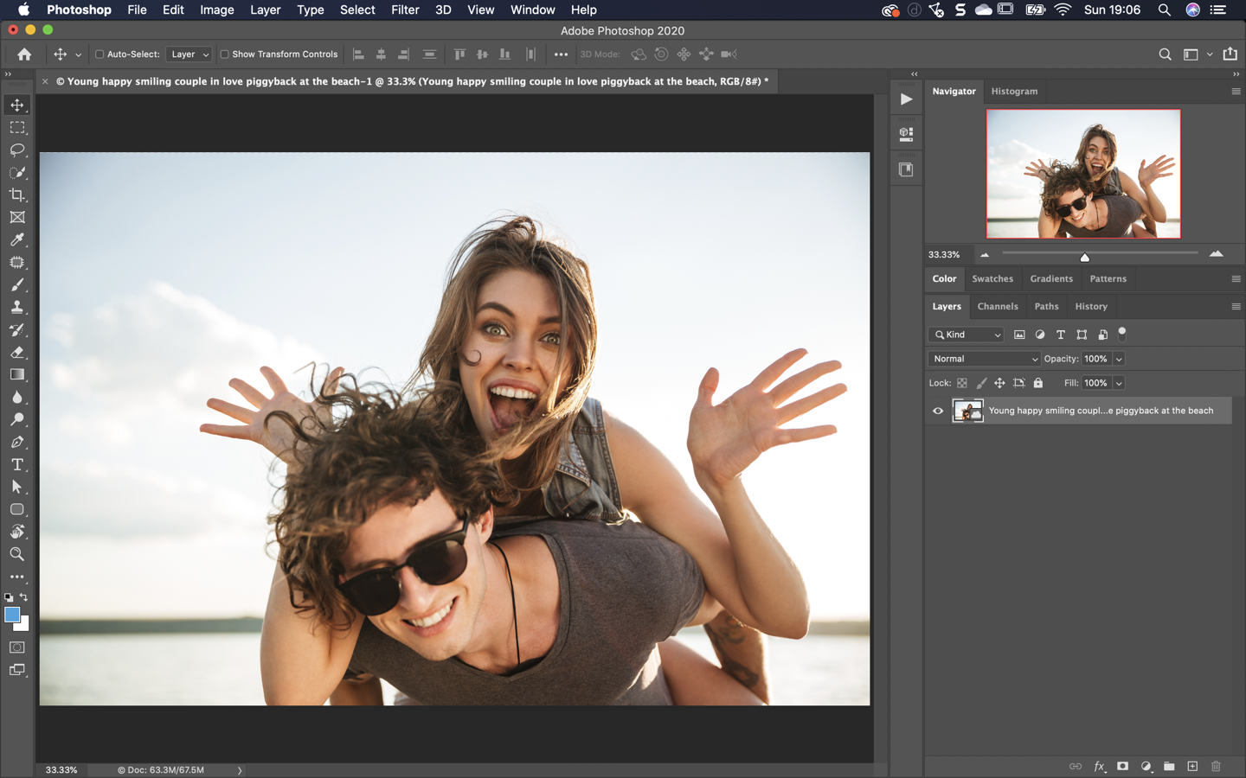
Task: Enable the Auto-Select checkbox
Action: pyautogui.click(x=100, y=54)
